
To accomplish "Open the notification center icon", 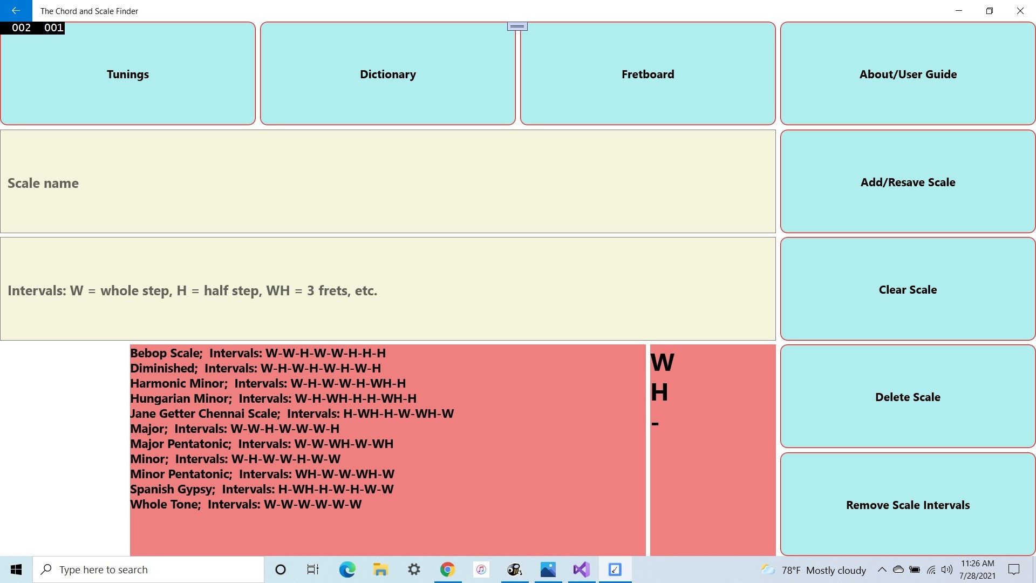I will point(1014,570).
